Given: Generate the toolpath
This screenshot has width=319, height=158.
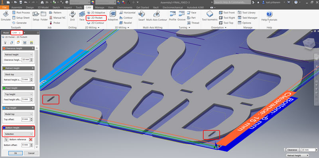Looking at the screenshot, I should point(19,23).
